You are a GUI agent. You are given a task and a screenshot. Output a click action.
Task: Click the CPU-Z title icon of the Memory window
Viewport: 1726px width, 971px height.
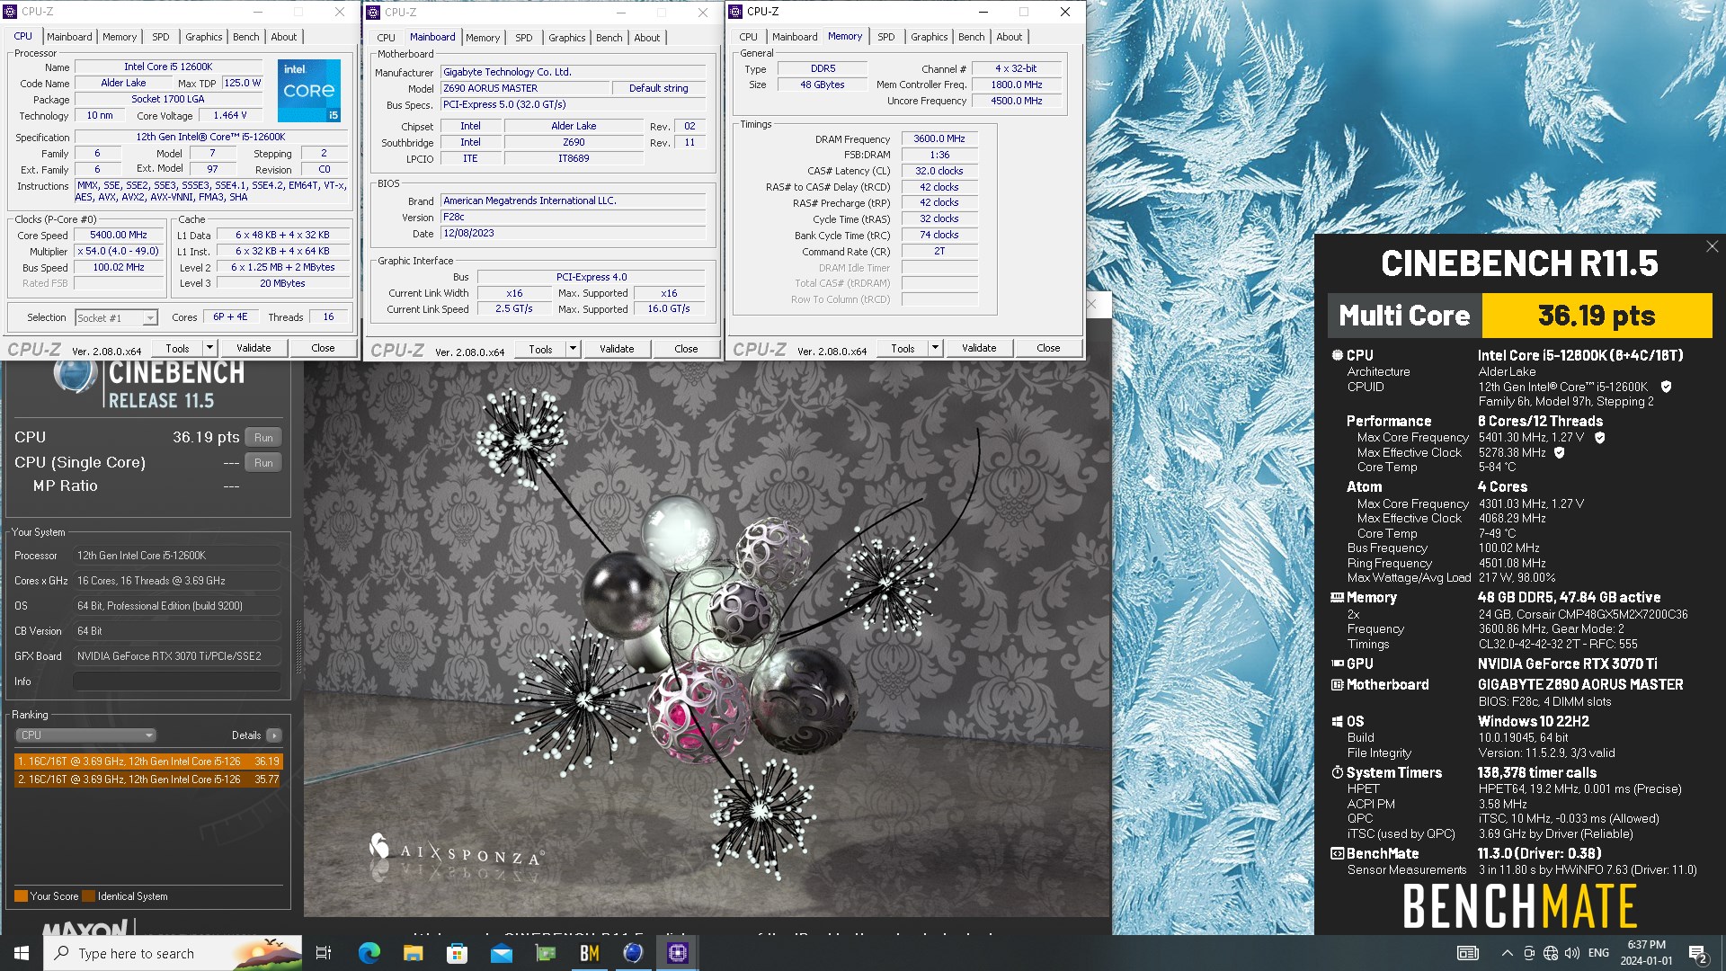coord(736,12)
